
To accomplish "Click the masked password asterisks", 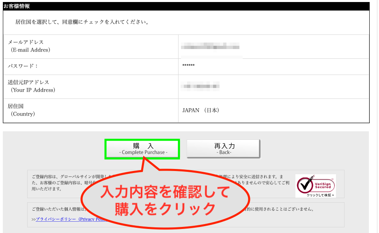I will pyautogui.click(x=189, y=66).
